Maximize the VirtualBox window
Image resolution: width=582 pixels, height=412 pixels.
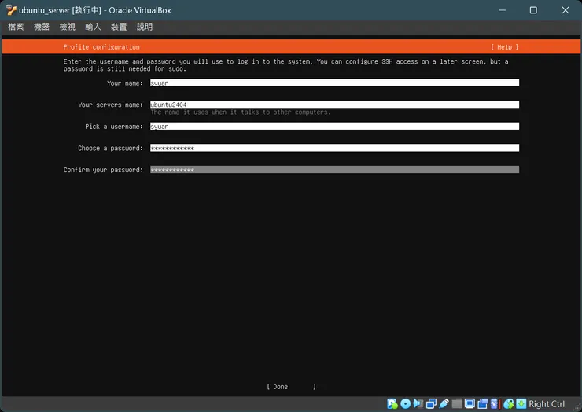533,10
